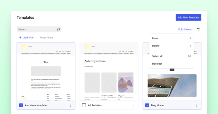Uncheck the A custom template! checkbox

click(21, 105)
